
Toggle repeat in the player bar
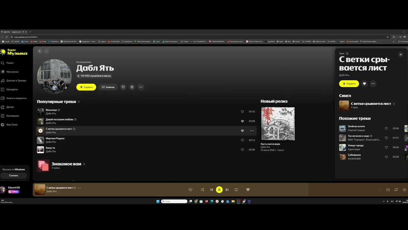[x=236, y=190]
